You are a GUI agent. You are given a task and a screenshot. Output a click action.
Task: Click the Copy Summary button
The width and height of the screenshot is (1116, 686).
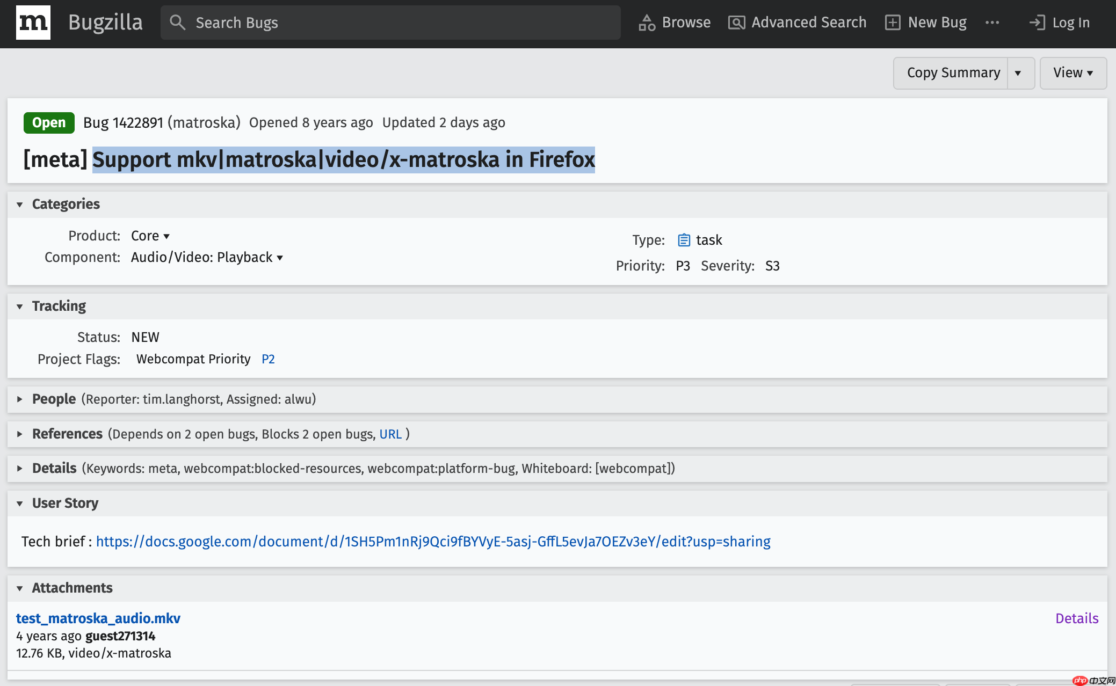click(953, 72)
